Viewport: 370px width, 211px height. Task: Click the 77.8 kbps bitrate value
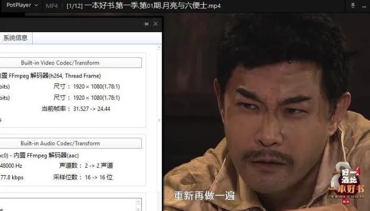tap(12, 177)
